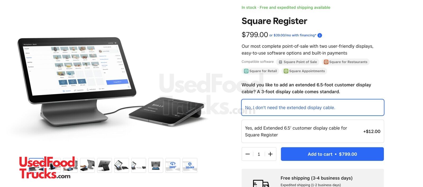Viewport: 423px width, 187px height.
Task: Select 'No, I don't need the extended display cable'
Action: point(313,107)
